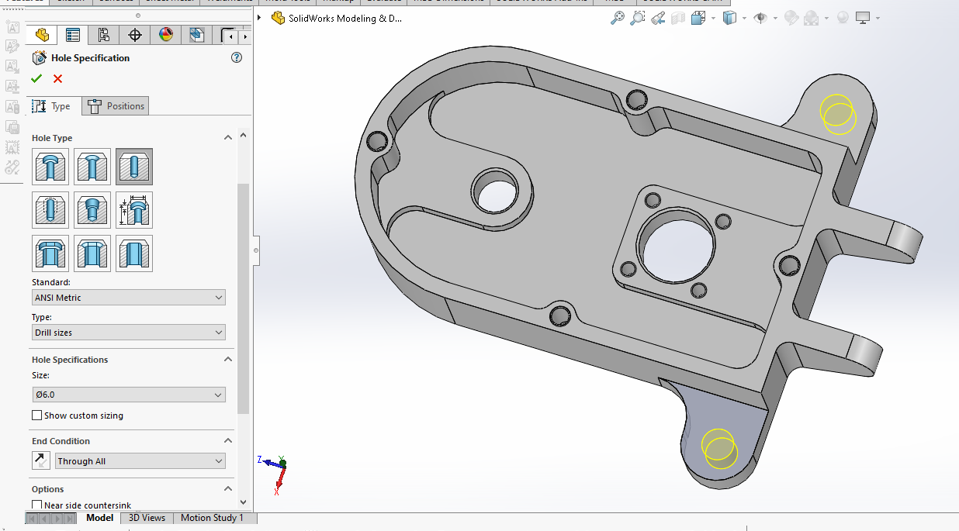
Task: Toggle the End Condition reverse direction button
Action: click(41, 460)
